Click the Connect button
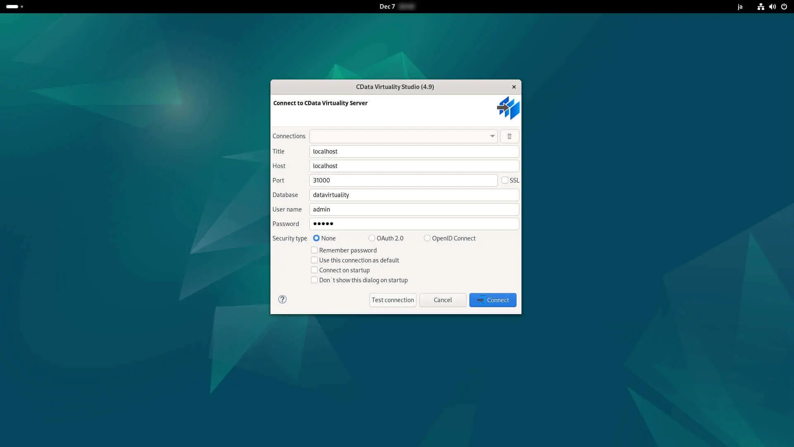This screenshot has width=794, height=447. coord(493,300)
